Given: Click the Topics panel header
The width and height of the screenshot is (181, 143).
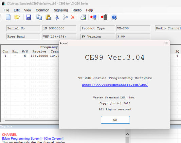Looking at the screenshot, I should pos(30,126).
